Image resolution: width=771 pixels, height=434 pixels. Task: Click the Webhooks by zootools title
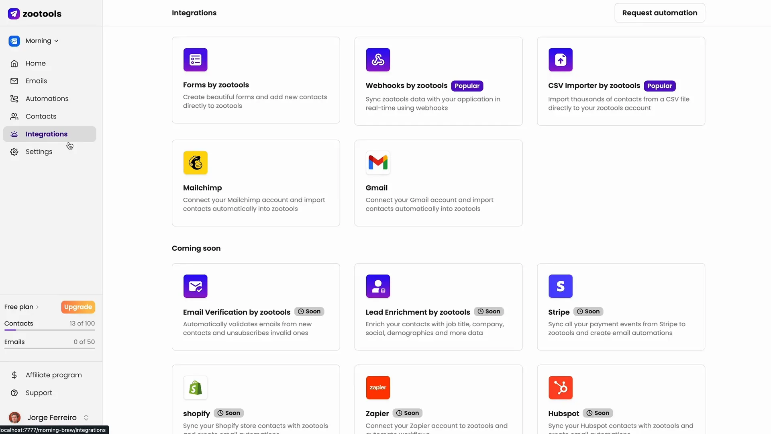[x=406, y=86]
